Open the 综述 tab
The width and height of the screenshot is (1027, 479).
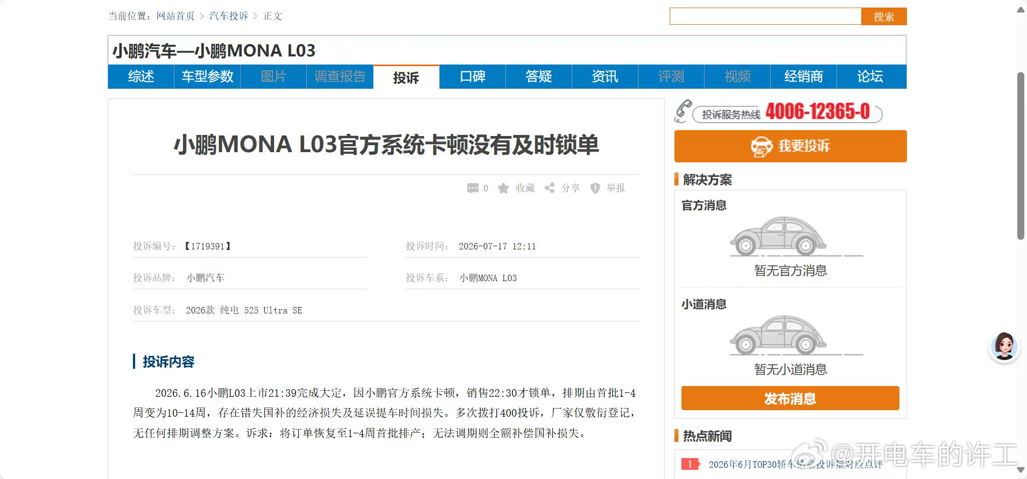point(141,77)
